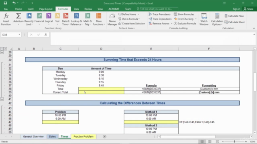This screenshot has height=144, width=257.
Task: Collapse outline group at row 41
Action: [2, 99]
